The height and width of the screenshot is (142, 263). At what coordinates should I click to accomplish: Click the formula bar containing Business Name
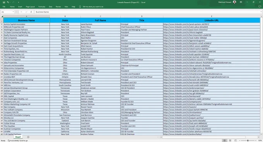(x=147, y=12)
